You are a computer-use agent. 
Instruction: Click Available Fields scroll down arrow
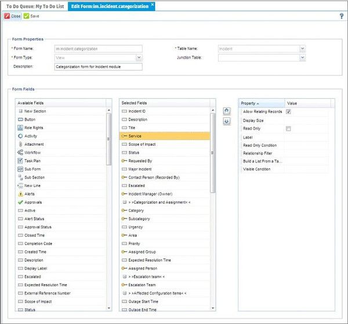click(109, 308)
